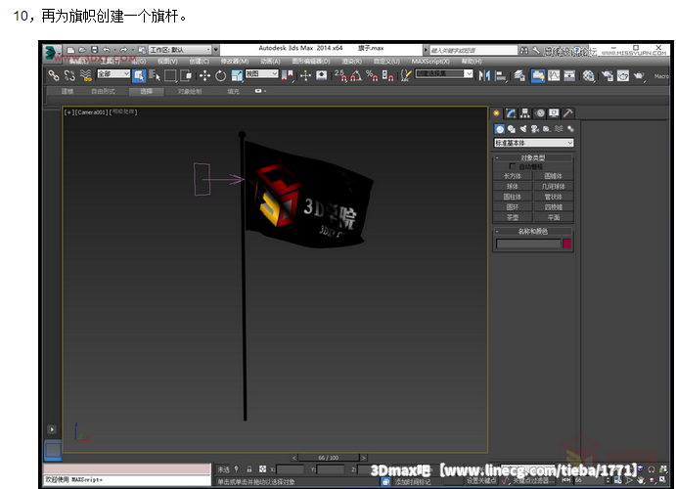
Task: Open the named selection sets dropdown
Action: [x=444, y=74]
